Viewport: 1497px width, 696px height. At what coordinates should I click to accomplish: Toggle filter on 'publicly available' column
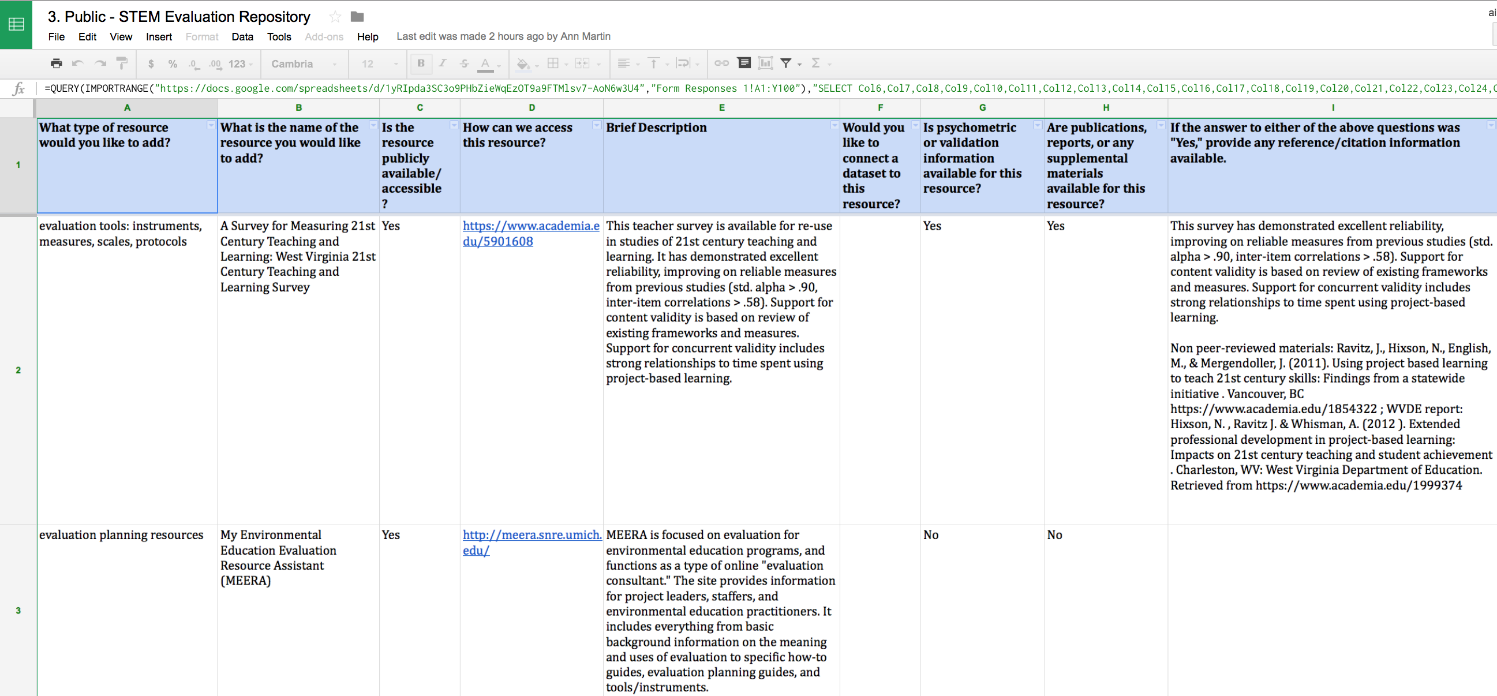(454, 125)
